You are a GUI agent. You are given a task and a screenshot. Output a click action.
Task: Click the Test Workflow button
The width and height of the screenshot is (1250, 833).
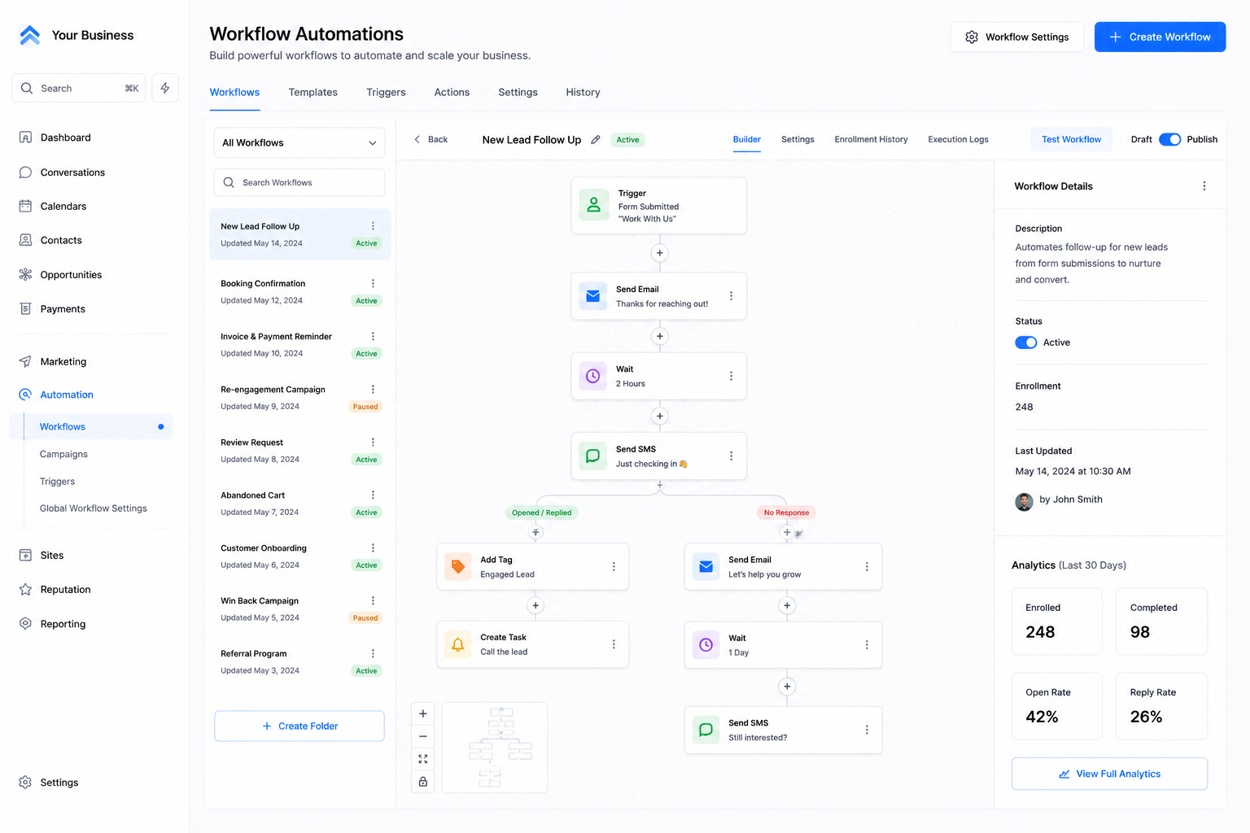1071,140
